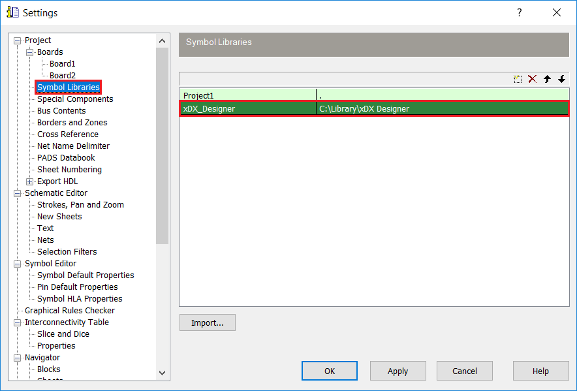This screenshot has height=391, width=577.
Task: Select Symbol Editor tree item
Action: click(x=50, y=264)
